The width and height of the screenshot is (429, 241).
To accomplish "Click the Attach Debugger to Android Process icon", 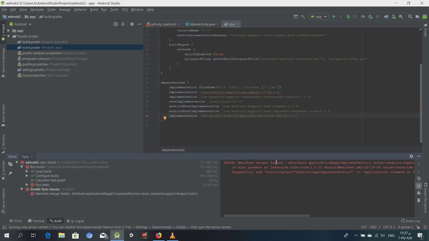I will point(370,17).
